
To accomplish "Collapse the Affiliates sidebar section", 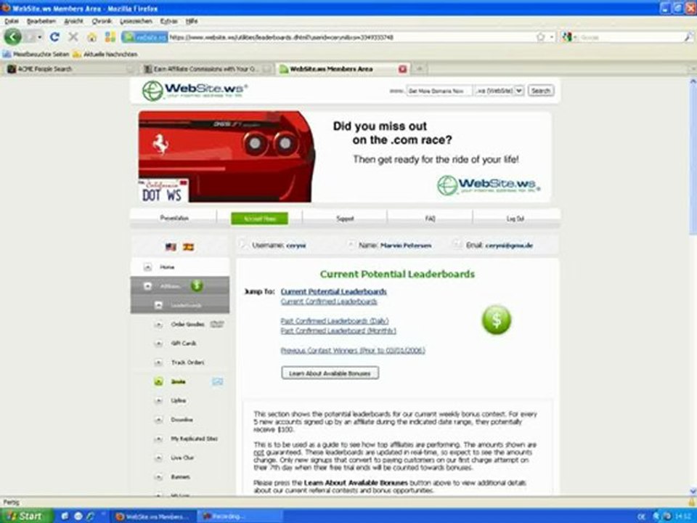I will [x=147, y=286].
